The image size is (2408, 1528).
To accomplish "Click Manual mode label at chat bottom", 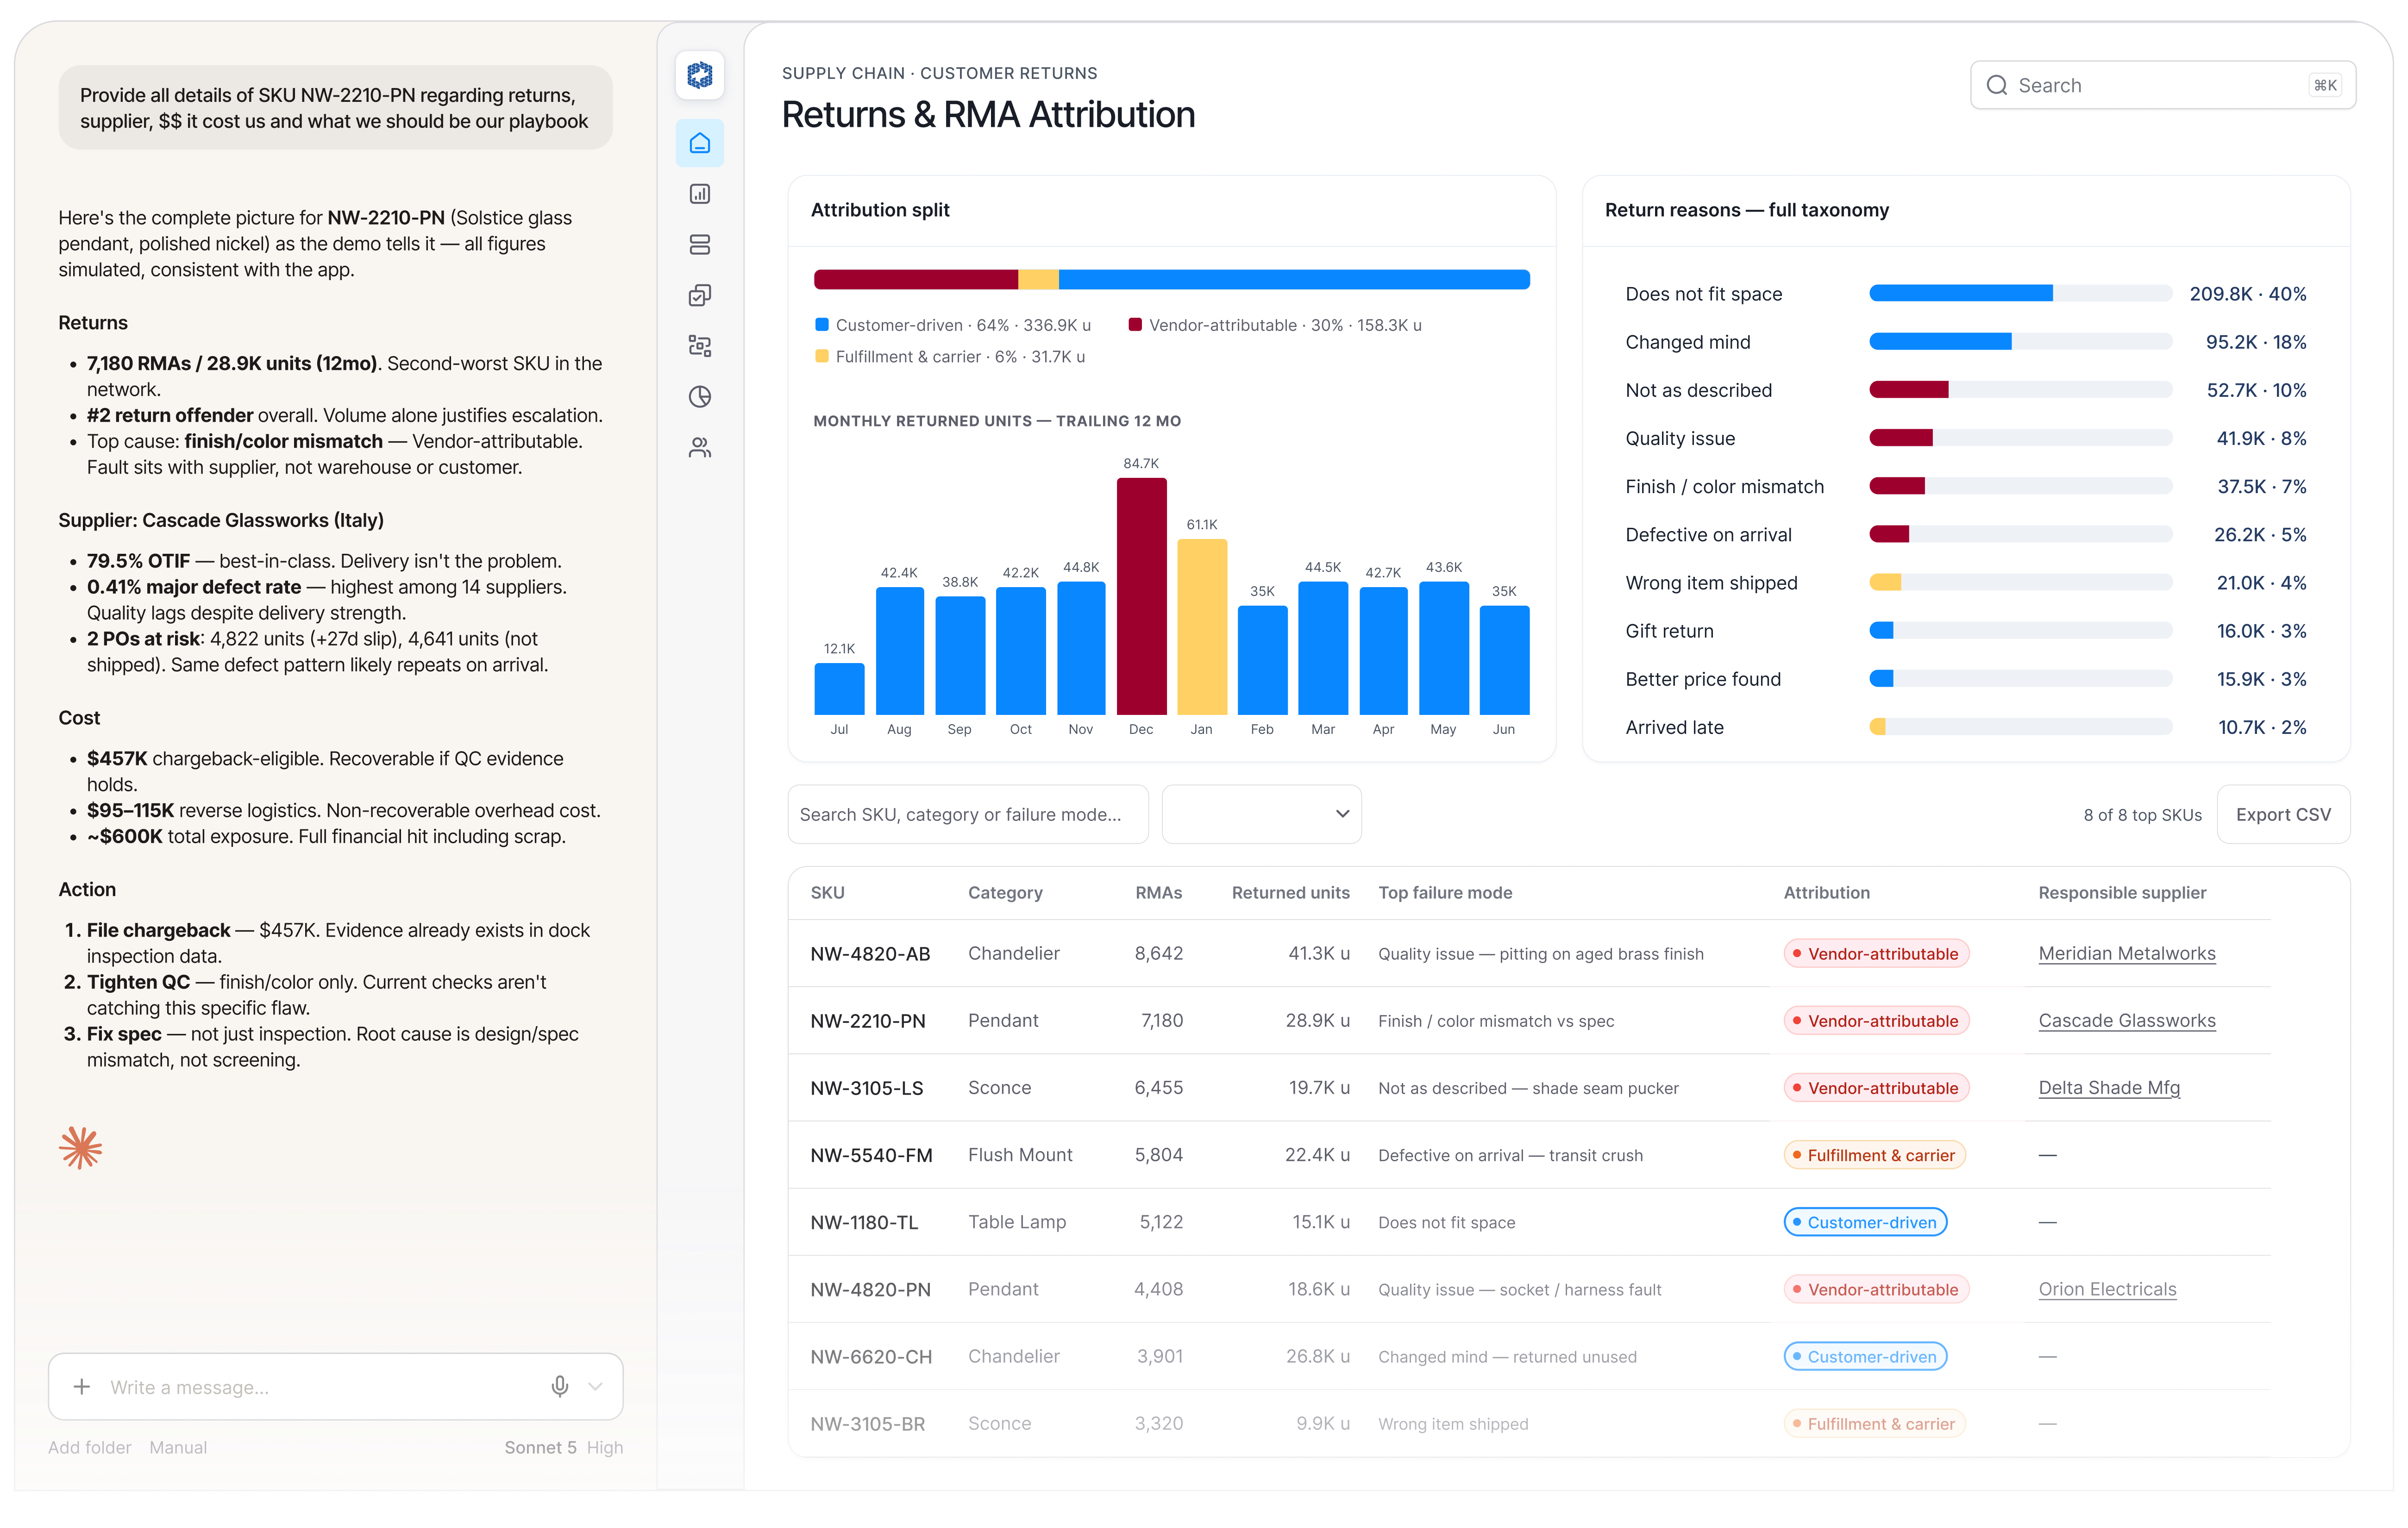I will click(178, 1447).
